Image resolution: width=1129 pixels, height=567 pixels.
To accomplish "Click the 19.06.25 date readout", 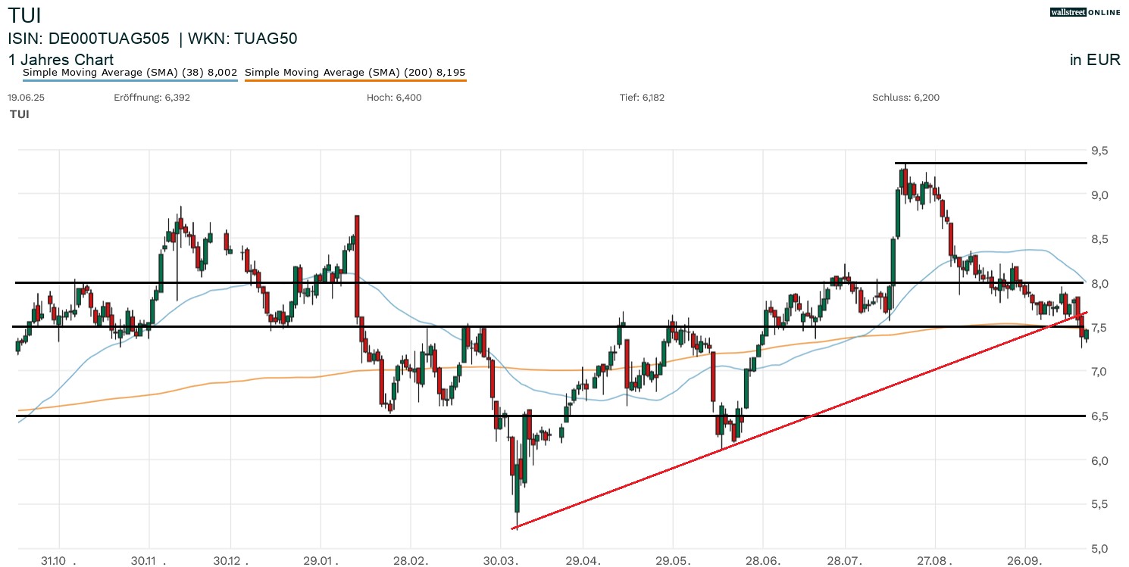I will point(26,98).
